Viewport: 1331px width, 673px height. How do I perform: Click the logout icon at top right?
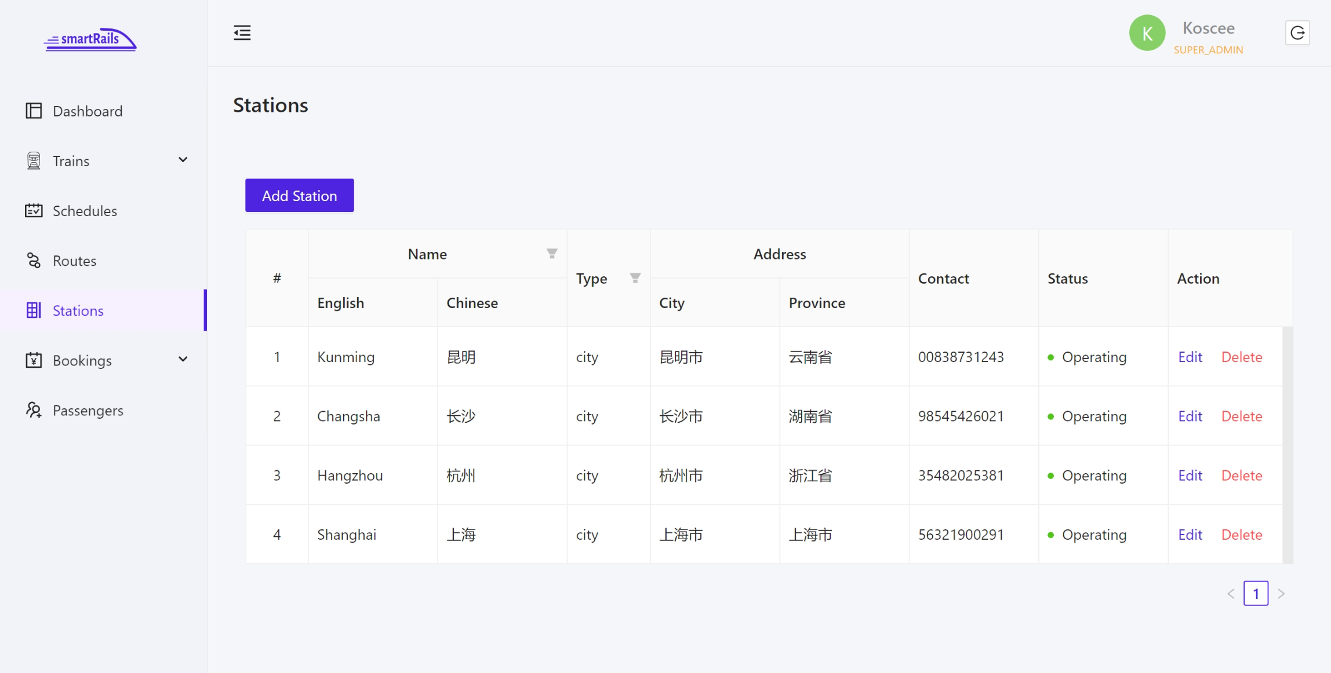click(1298, 32)
